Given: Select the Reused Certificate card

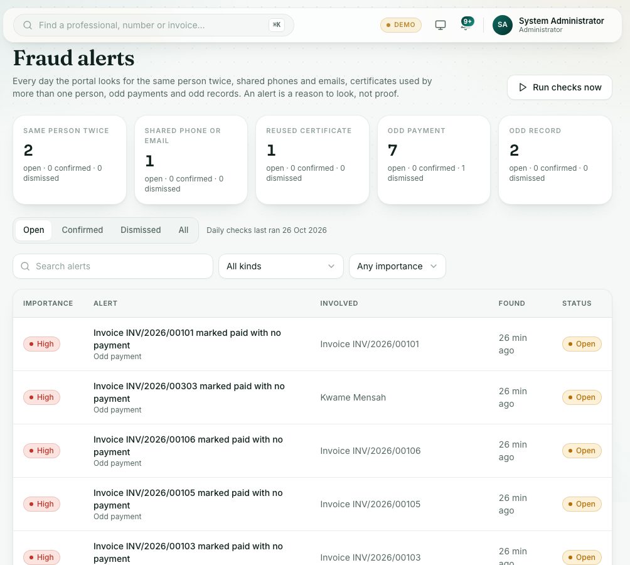Looking at the screenshot, I should [x=312, y=160].
